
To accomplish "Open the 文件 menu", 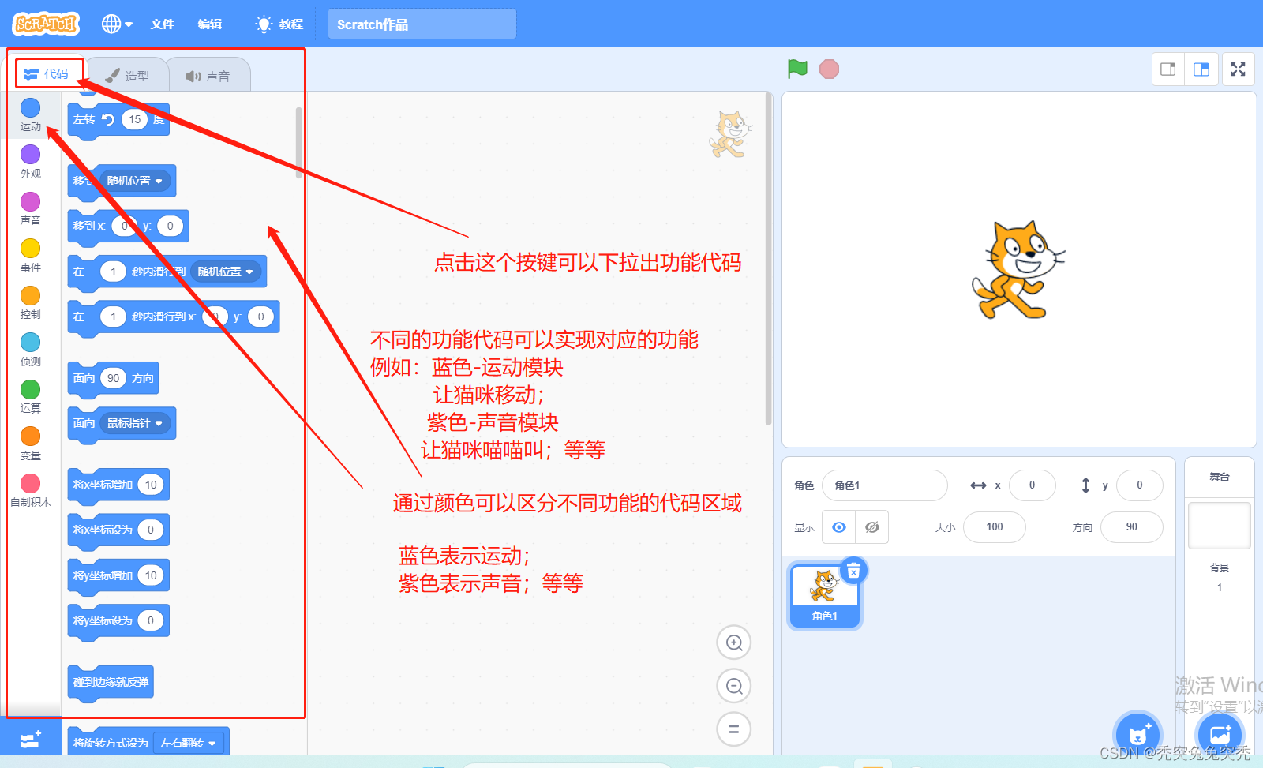I will (x=162, y=24).
